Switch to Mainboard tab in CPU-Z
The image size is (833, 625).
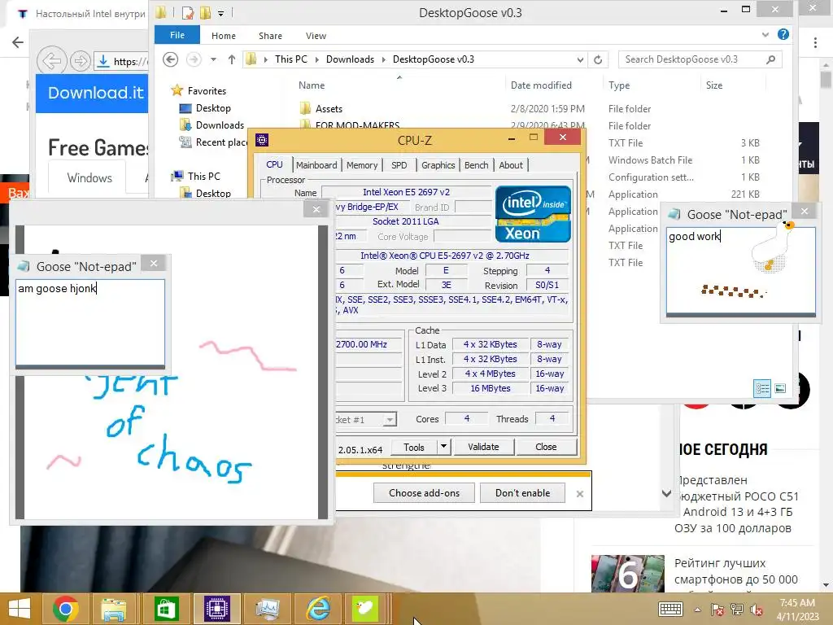(x=316, y=164)
